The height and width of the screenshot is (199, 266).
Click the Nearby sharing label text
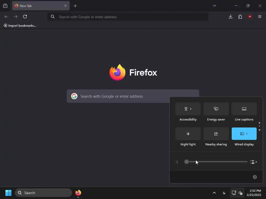point(216,144)
